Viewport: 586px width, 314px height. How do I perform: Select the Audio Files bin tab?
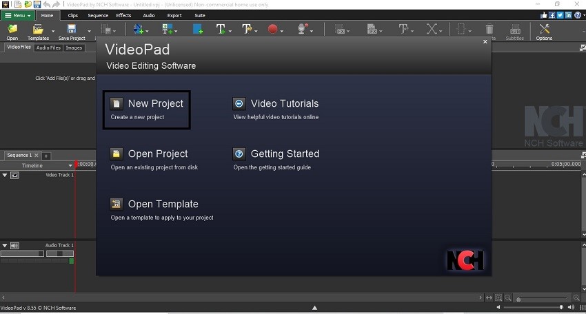click(x=48, y=48)
